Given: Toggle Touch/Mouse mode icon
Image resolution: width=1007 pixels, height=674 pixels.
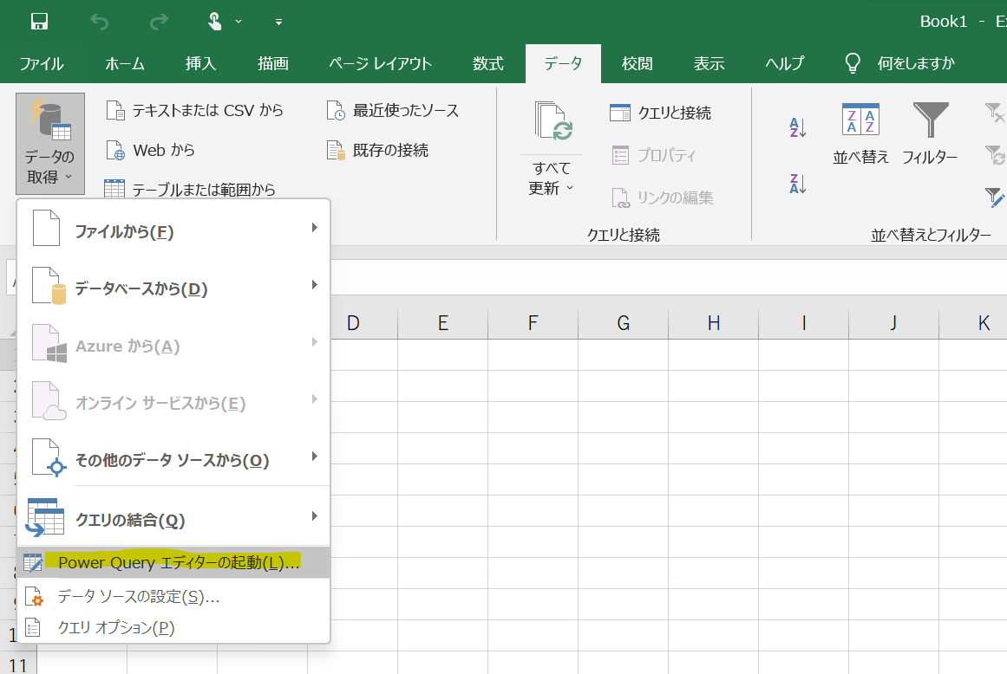Looking at the screenshot, I should click(x=215, y=22).
